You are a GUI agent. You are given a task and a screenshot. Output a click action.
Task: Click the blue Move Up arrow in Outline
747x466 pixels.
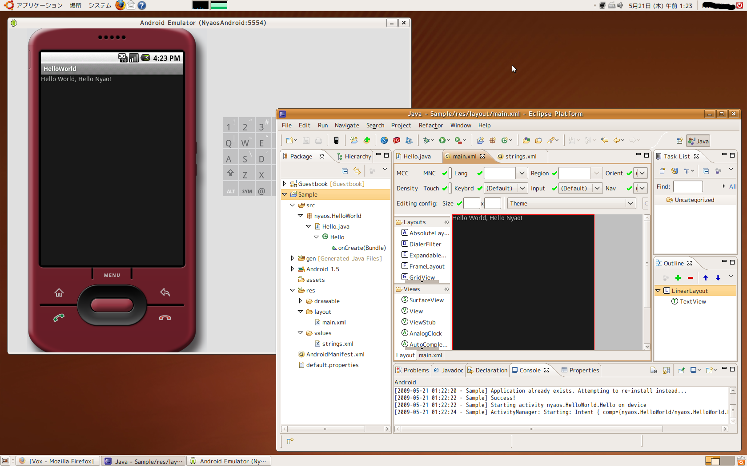pos(706,278)
